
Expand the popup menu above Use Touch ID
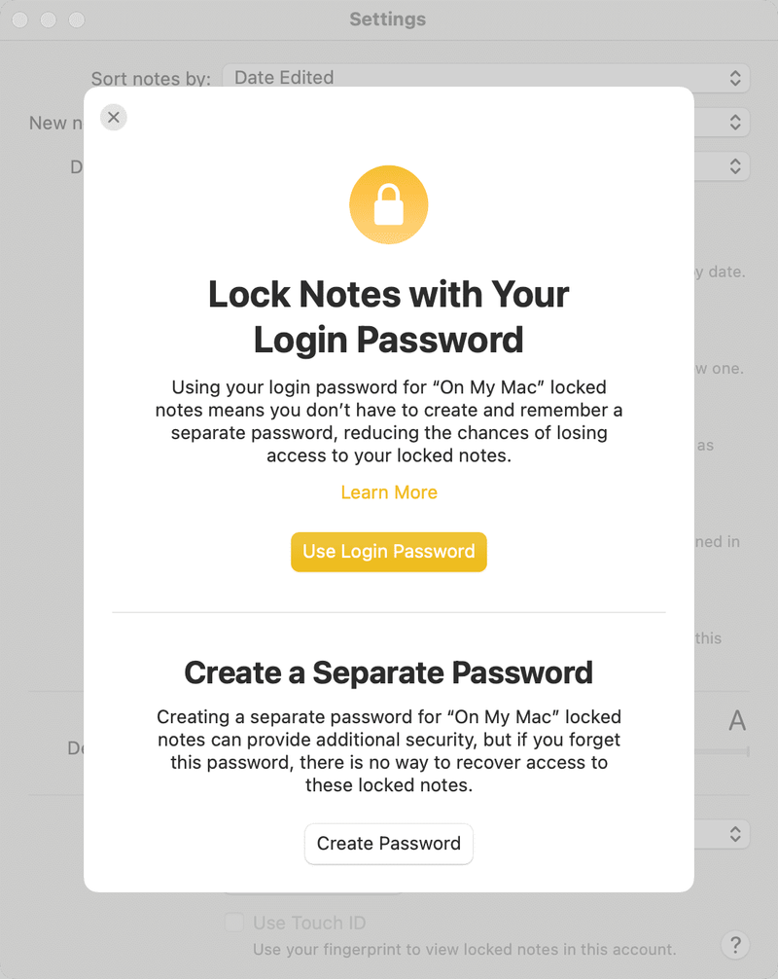click(735, 834)
